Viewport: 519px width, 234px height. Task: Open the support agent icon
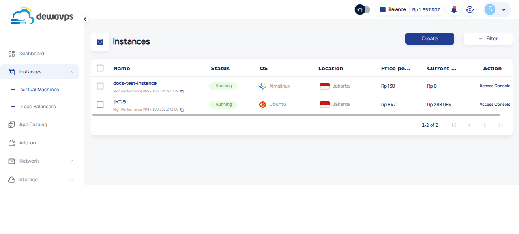[x=470, y=10]
